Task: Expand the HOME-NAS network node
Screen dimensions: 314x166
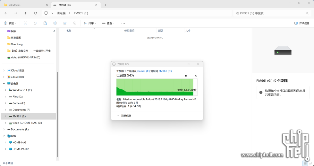Action: click(x=5, y=142)
